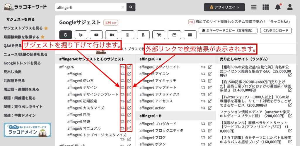Dig deeper icon for affinger6 使い方

tap(123, 81)
